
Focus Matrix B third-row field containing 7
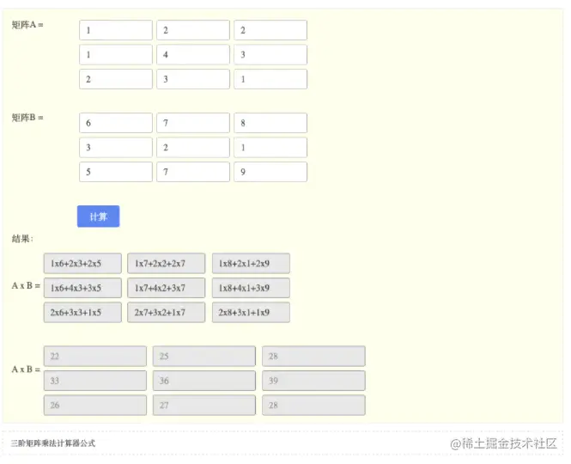193,172
